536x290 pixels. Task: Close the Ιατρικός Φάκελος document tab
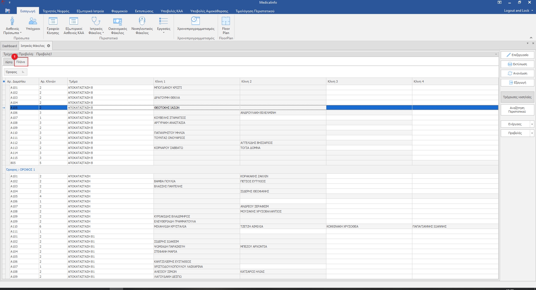click(x=49, y=46)
